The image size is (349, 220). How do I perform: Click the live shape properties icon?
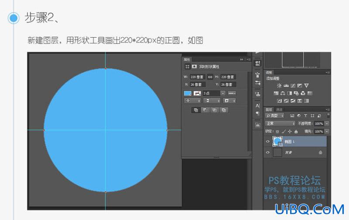[188, 66]
